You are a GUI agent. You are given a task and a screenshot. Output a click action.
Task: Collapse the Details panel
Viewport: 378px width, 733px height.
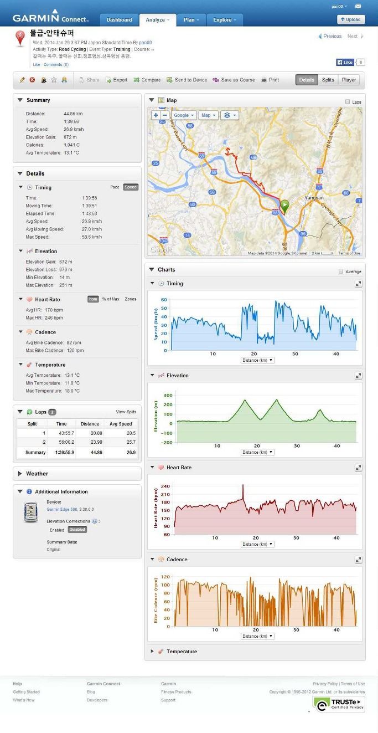tap(20, 173)
